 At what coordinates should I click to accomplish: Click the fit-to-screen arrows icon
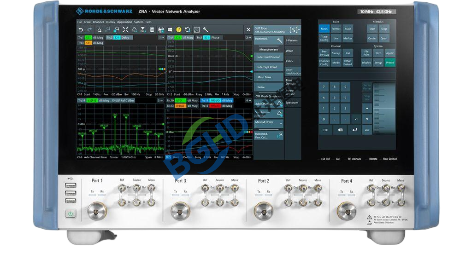point(125,30)
